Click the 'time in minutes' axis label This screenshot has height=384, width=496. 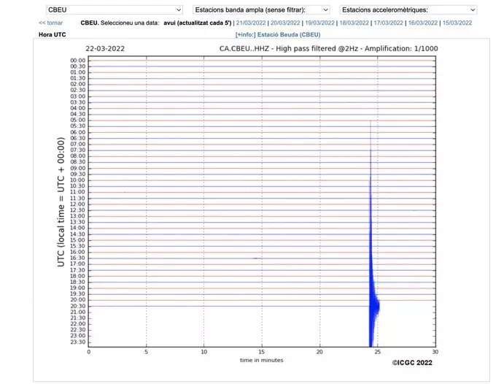(261, 360)
